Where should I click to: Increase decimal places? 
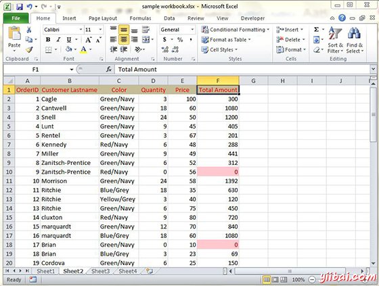(x=165, y=49)
